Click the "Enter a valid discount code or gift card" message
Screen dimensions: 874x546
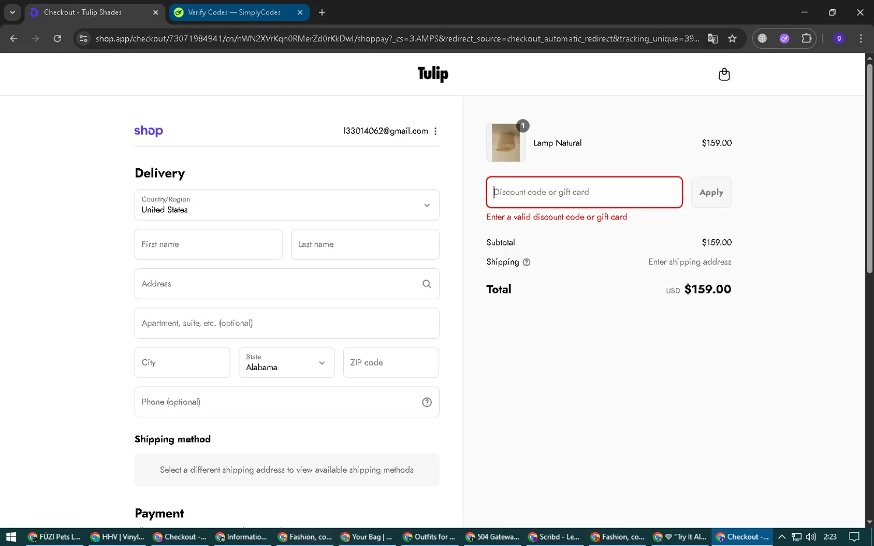click(x=556, y=217)
